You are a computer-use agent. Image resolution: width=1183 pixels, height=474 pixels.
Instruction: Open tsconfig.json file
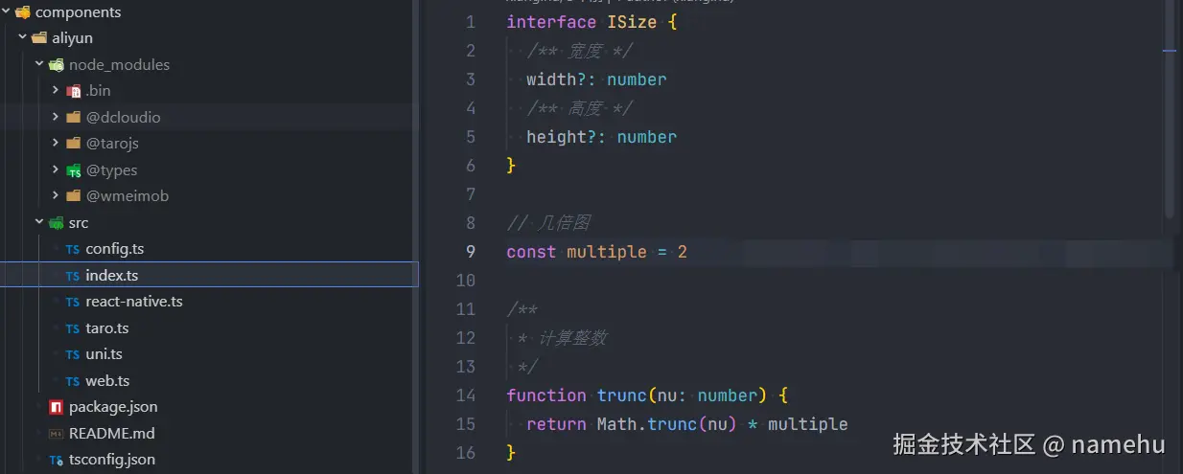click(208, 459)
